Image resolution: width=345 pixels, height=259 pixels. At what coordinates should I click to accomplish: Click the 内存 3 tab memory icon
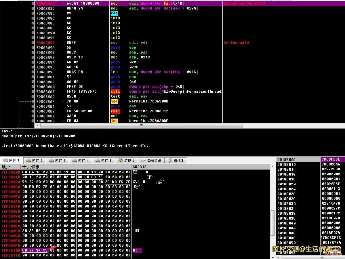point(52,161)
